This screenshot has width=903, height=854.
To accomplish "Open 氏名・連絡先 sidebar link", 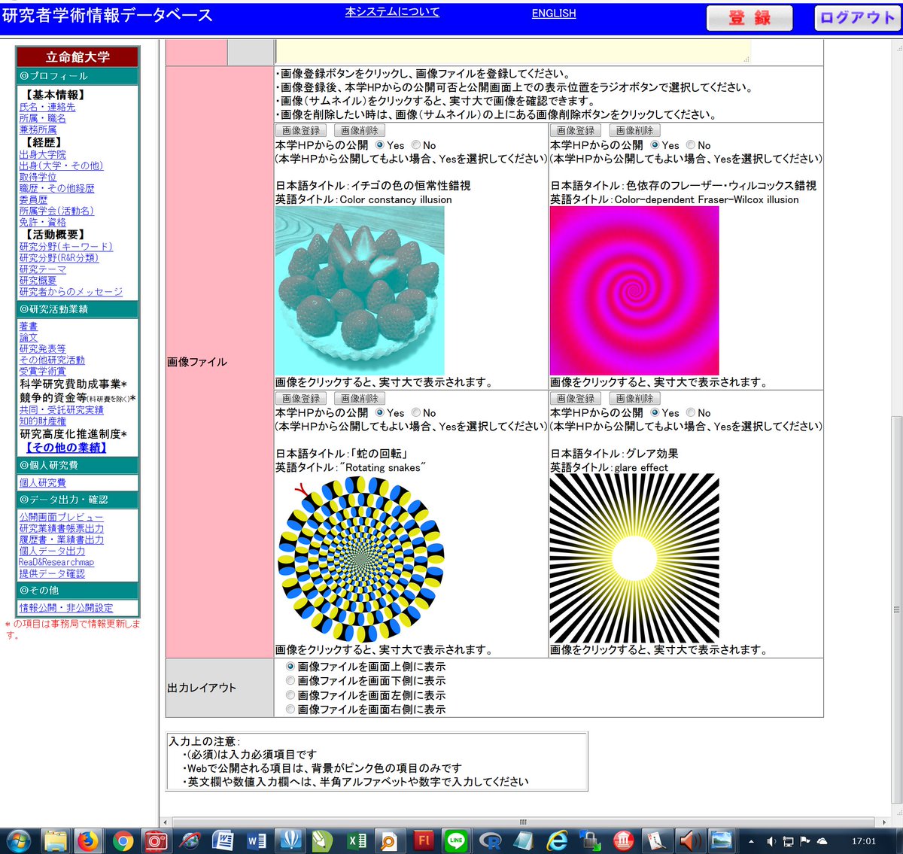I will 47,107.
